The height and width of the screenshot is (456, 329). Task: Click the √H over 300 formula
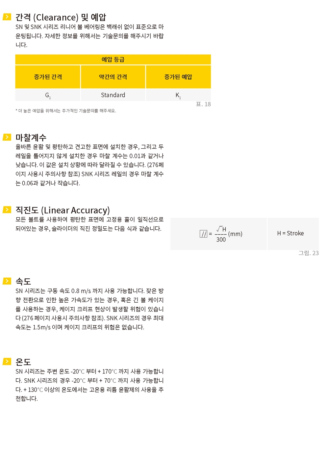pyautogui.click(x=221, y=234)
